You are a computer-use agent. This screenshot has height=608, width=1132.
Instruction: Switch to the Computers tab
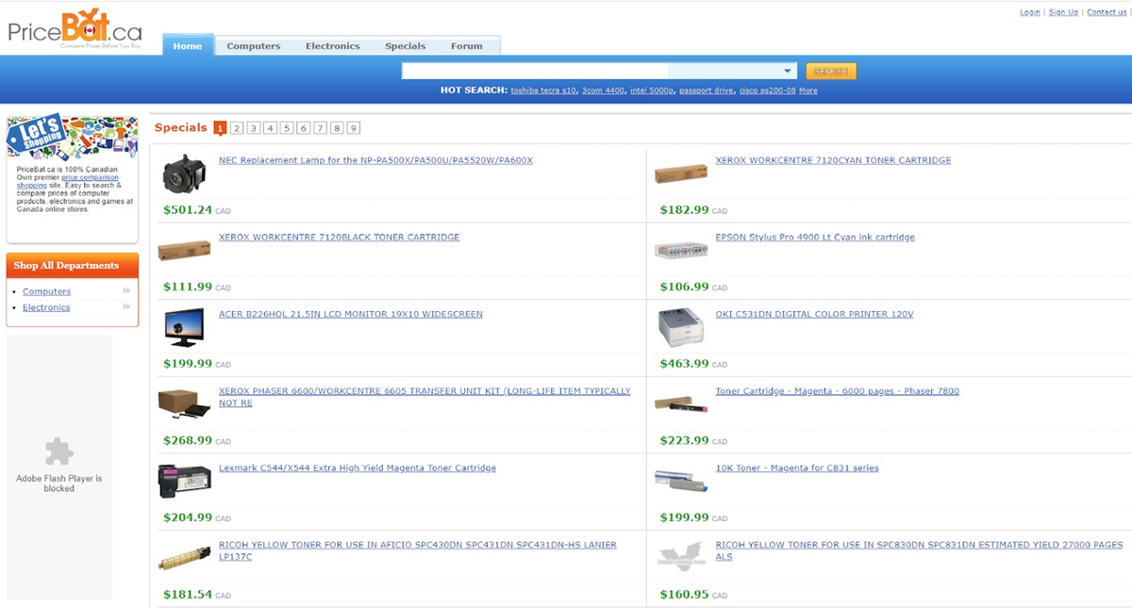(253, 46)
